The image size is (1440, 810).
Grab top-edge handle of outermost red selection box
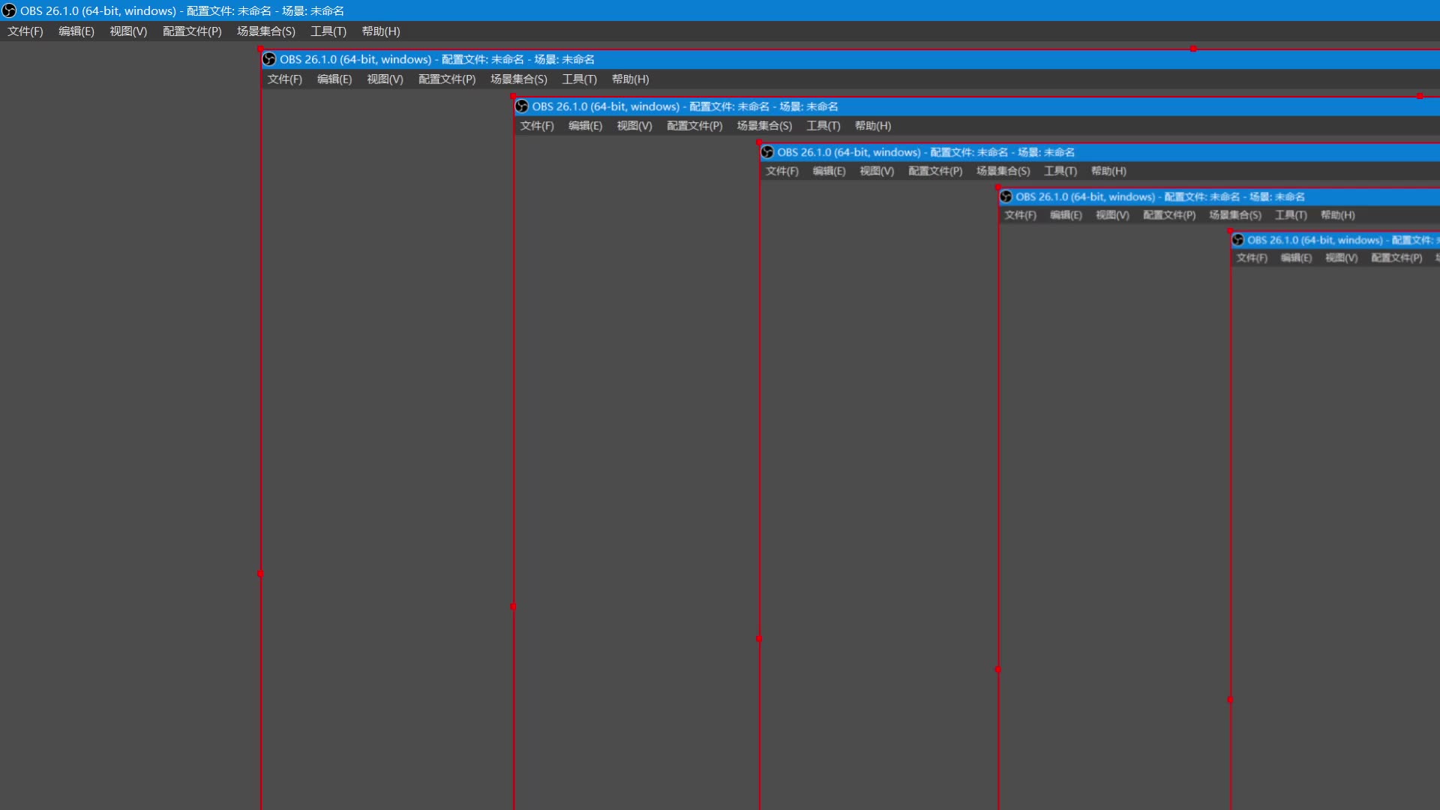point(1193,49)
